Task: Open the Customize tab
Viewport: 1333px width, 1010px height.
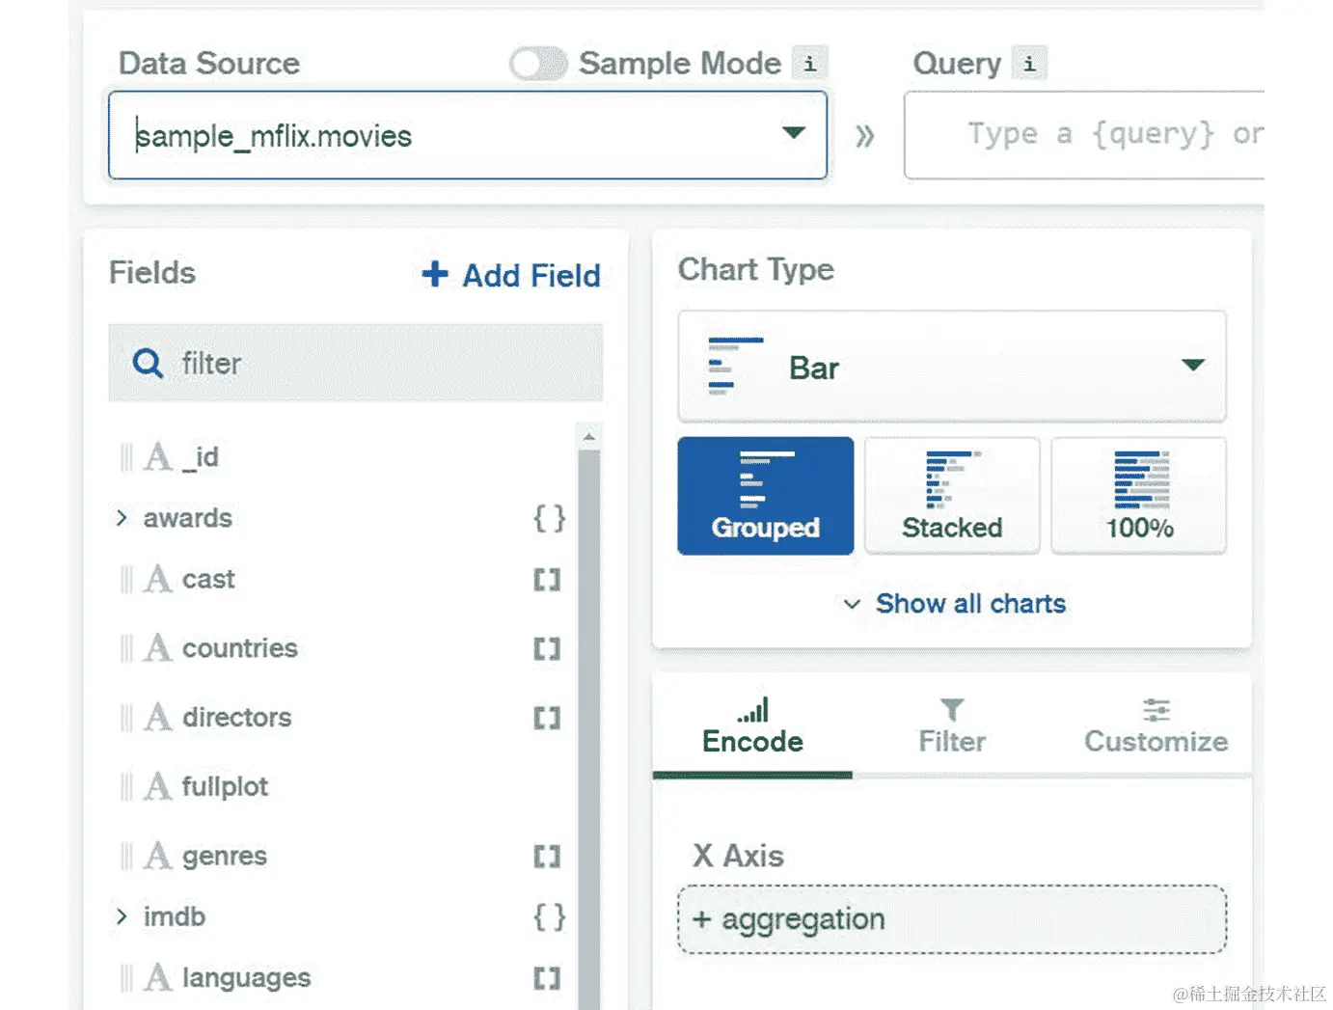Action: tap(1156, 727)
